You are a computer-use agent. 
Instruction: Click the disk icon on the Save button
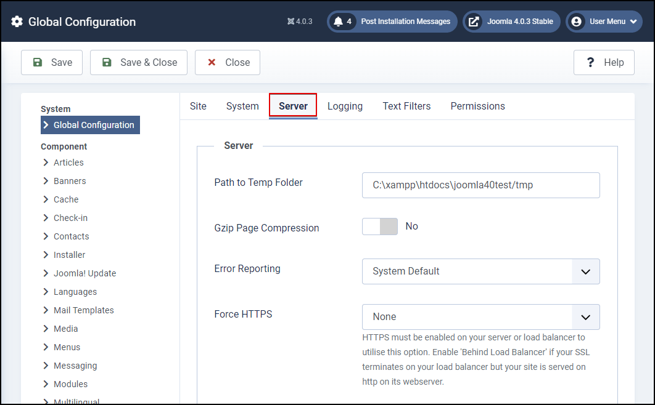pyautogui.click(x=39, y=62)
